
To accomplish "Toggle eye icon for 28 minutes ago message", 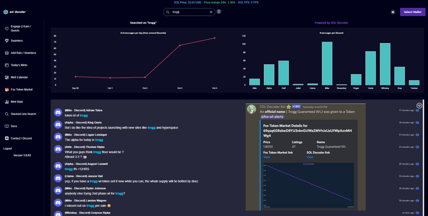I will pos(417,164).
